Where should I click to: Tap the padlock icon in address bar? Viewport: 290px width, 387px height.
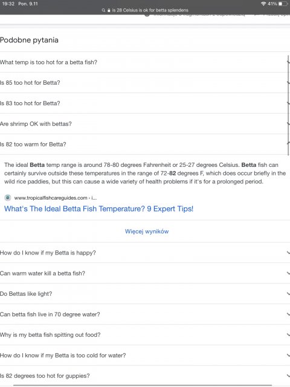[x=109, y=10]
